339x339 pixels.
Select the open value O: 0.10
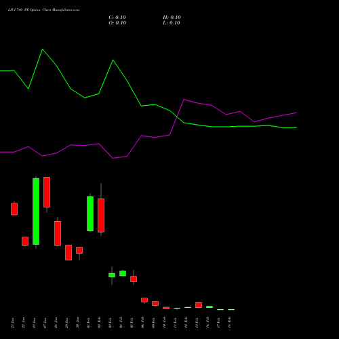coord(117,23)
